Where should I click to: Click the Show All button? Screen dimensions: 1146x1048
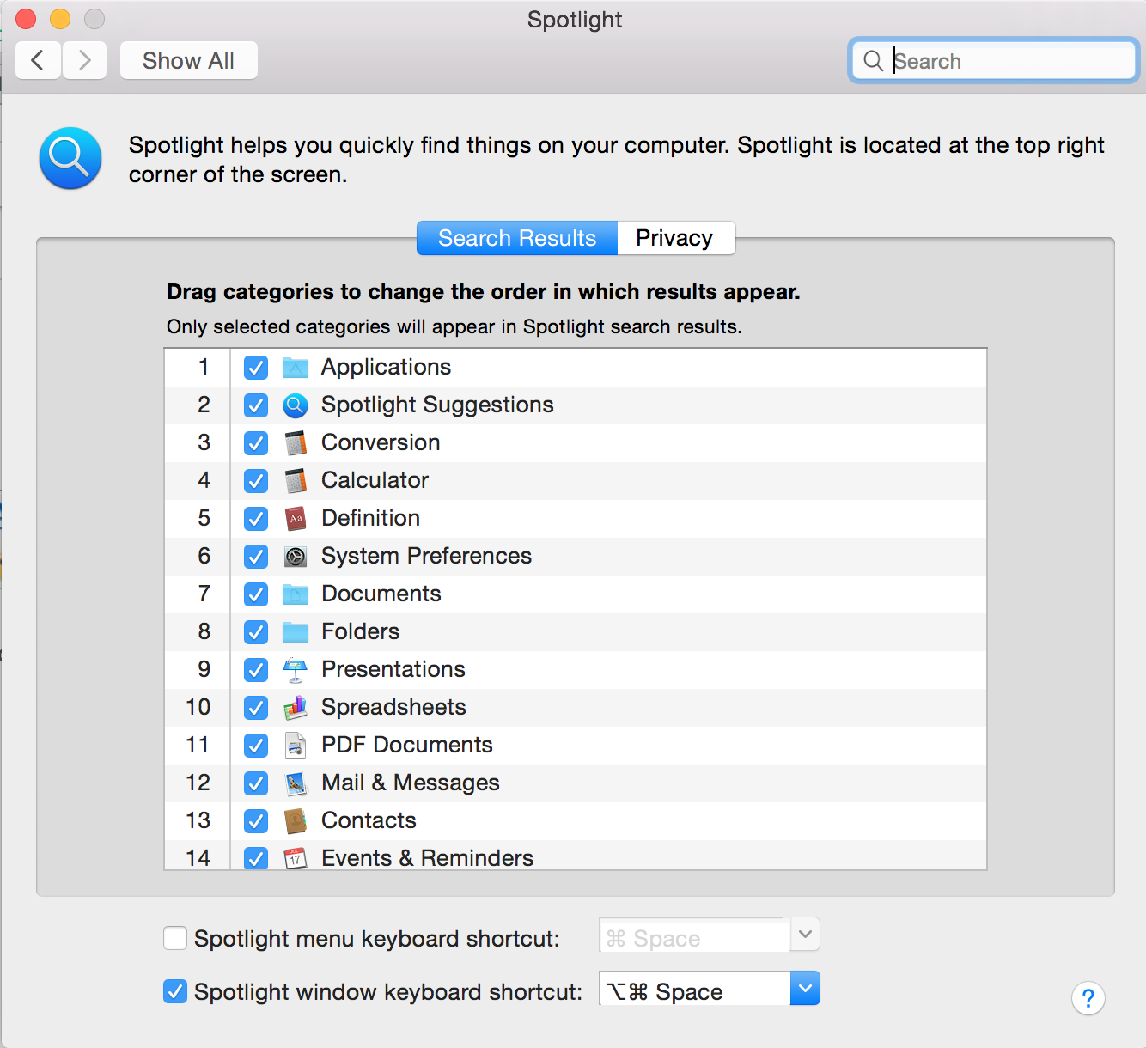pyautogui.click(x=189, y=60)
